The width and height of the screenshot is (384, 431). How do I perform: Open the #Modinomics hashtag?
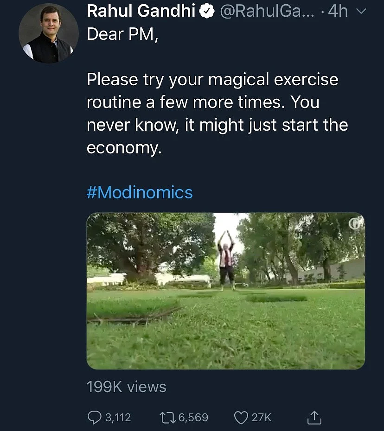[x=139, y=192]
